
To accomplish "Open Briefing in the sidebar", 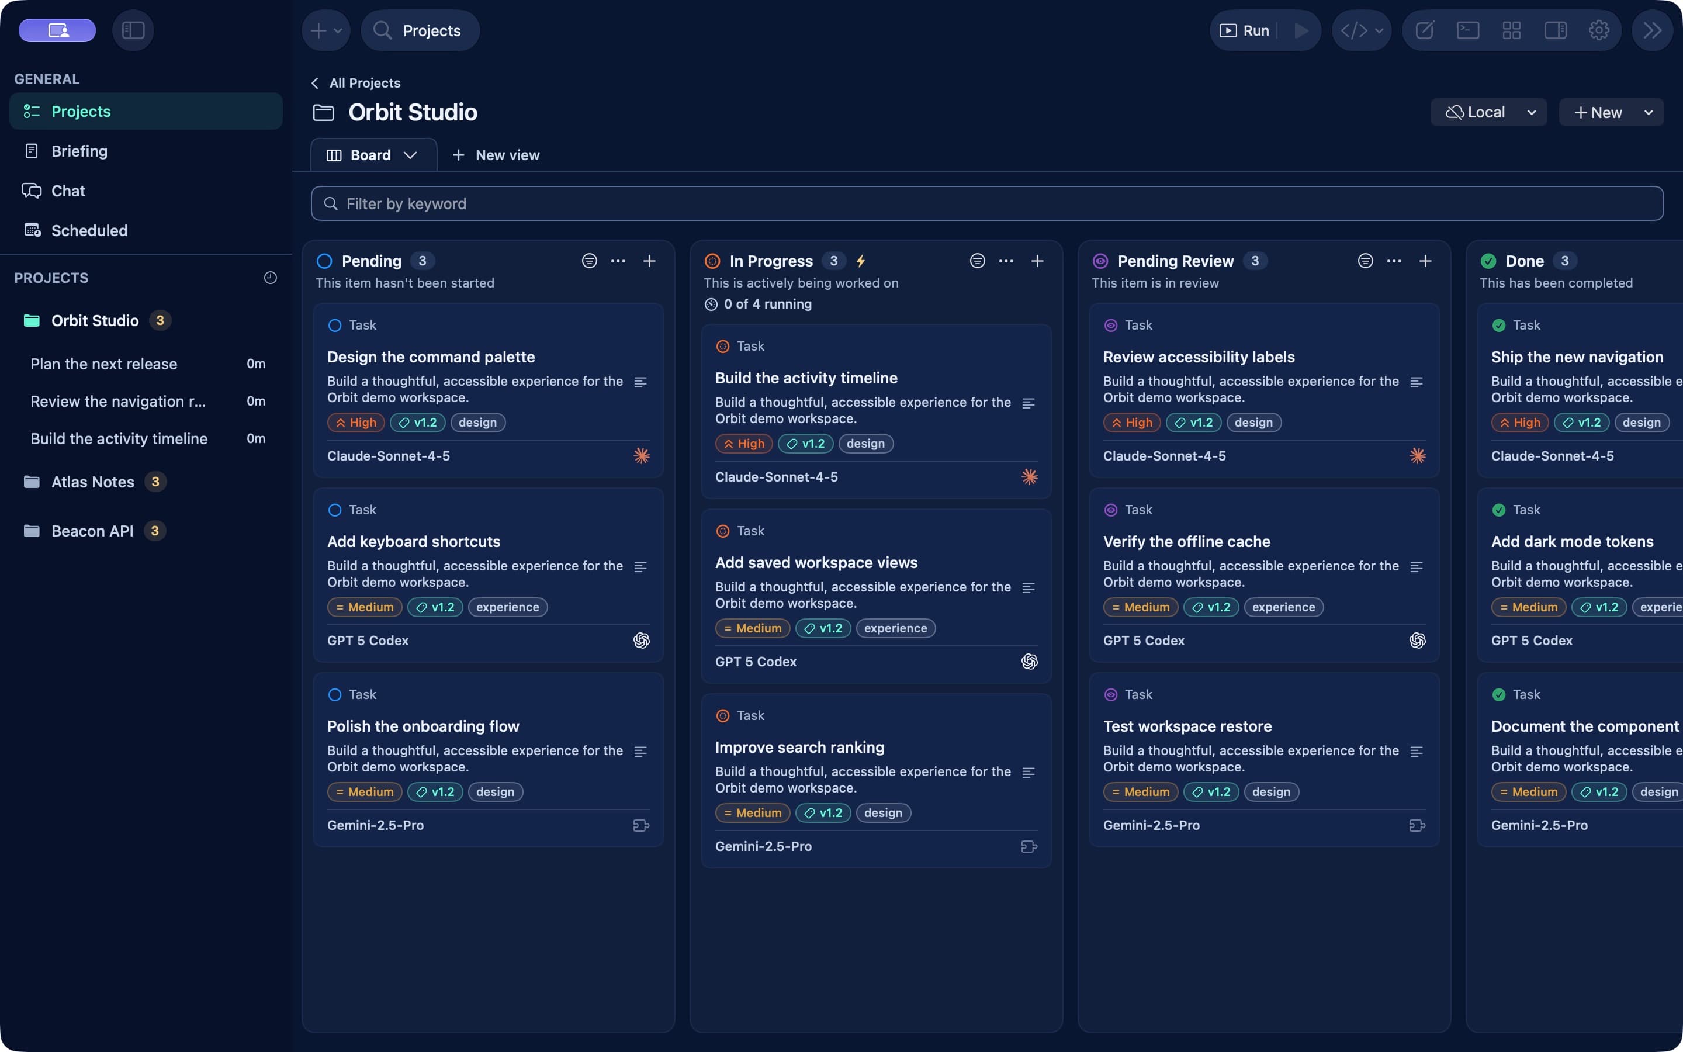I will [x=146, y=151].
